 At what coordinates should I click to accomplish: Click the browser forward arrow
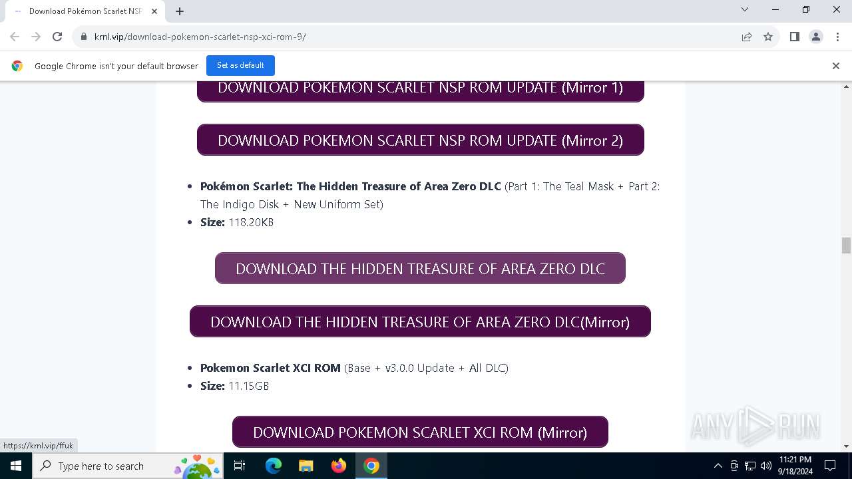coord(36,37)
